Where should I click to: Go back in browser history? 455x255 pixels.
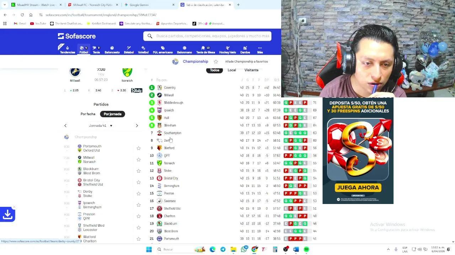5,15
